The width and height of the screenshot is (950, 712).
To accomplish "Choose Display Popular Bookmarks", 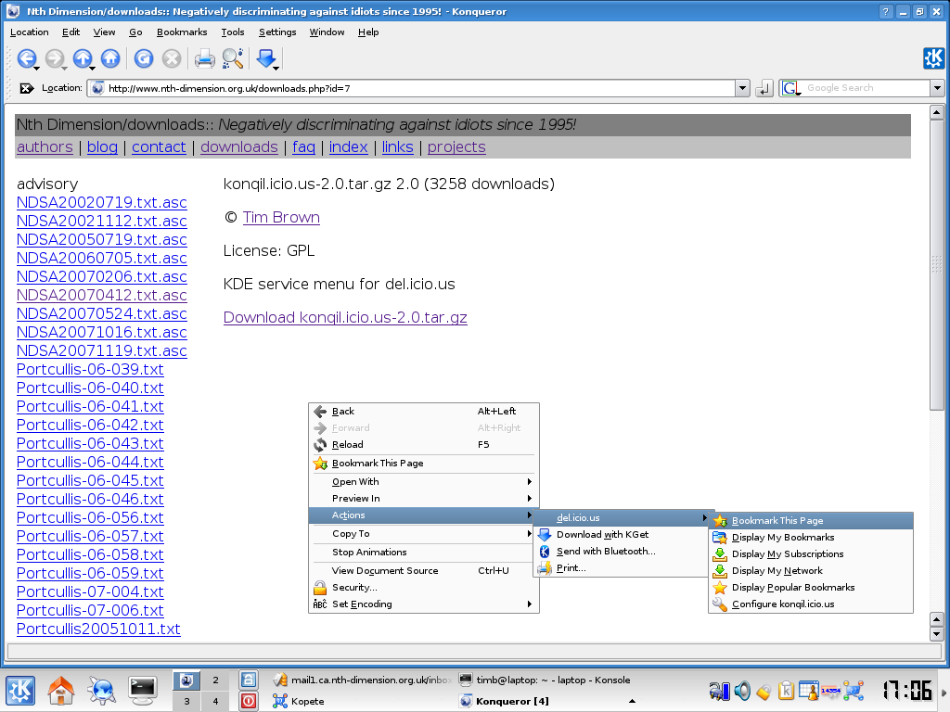I will 811,587.
